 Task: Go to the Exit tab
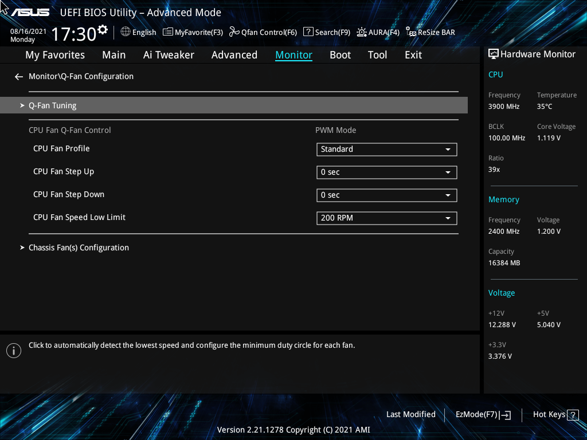click(413, 55)
